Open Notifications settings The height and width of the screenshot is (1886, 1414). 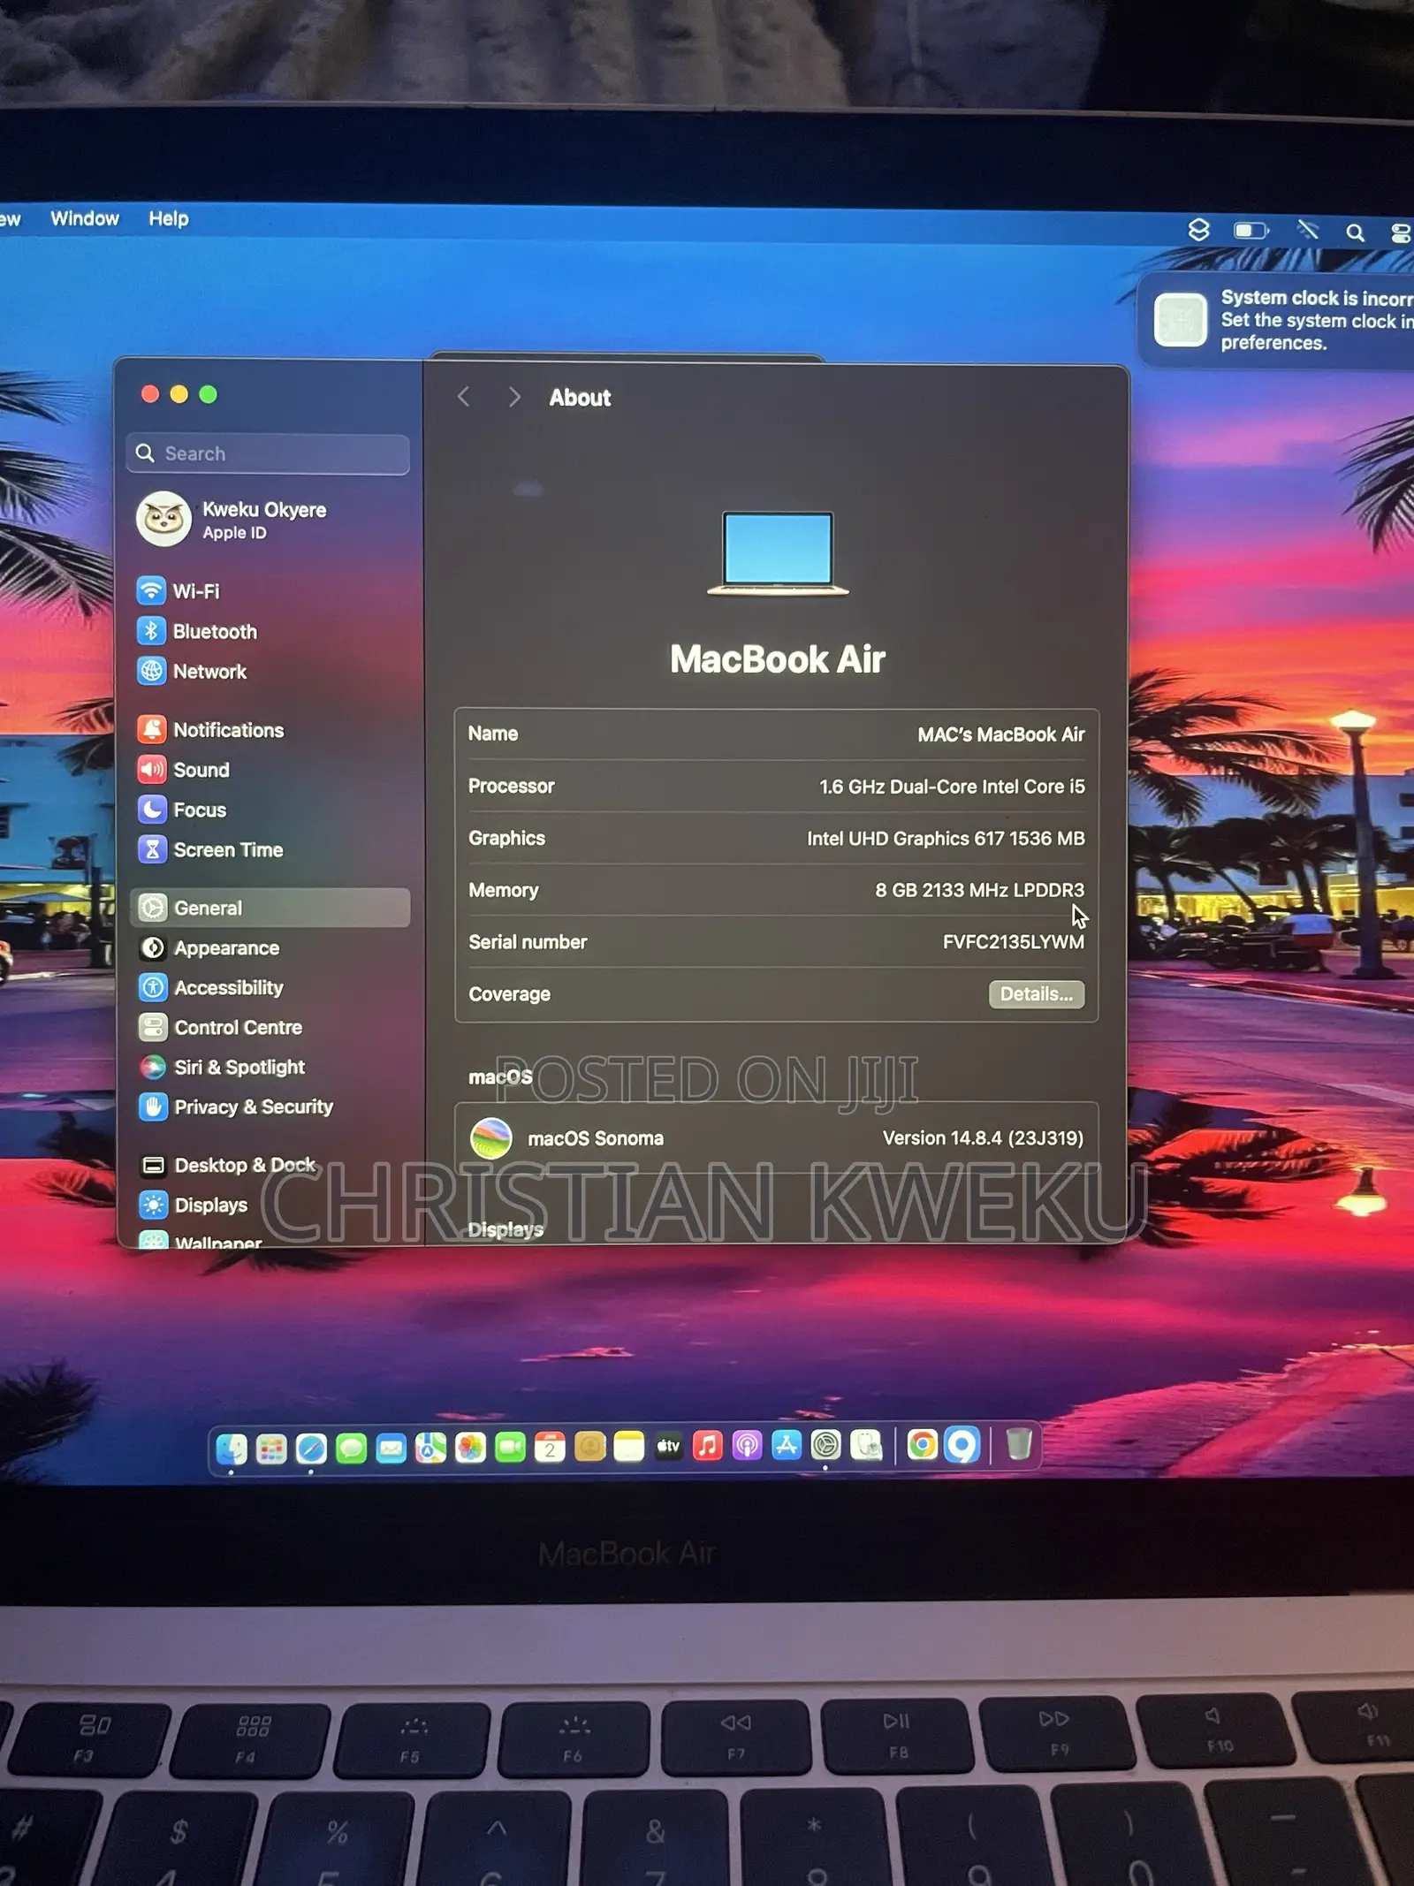pos(210,730)
